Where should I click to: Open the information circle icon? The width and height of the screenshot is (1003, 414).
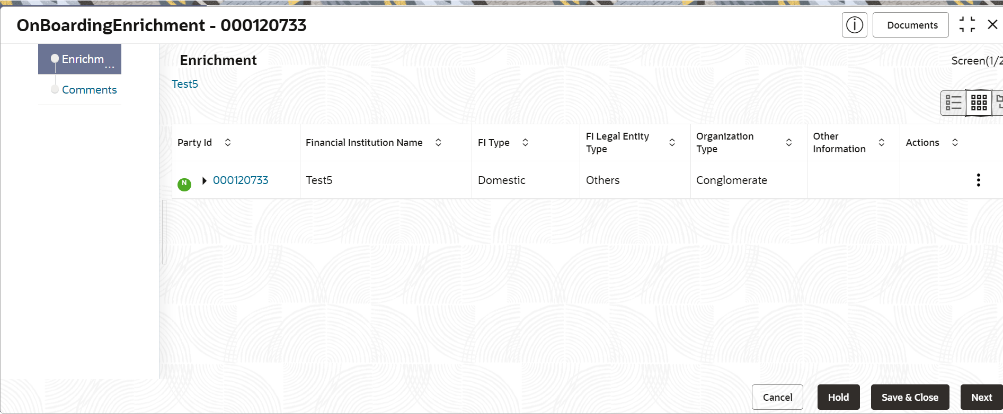point(854,25)
